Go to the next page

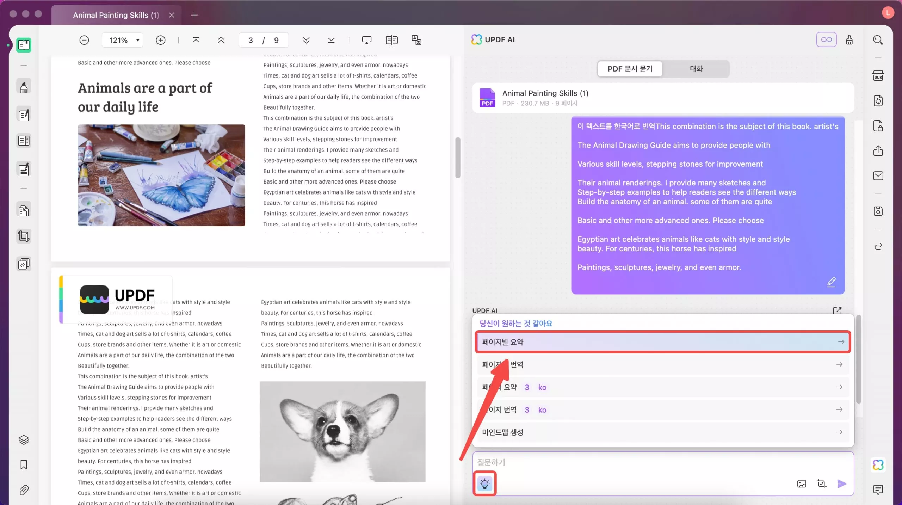pos(306,40)
